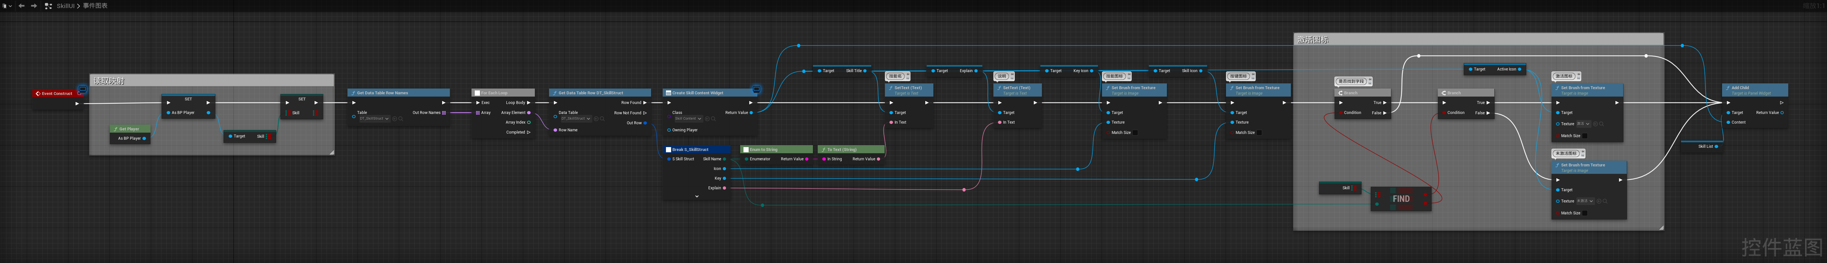Click browse magnifier beside Data Table dropdown

[x=603, y=119]
